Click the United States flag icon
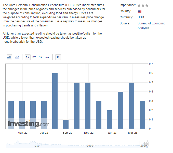The width and height of the screenshot is (173, 153). (139, 11)
